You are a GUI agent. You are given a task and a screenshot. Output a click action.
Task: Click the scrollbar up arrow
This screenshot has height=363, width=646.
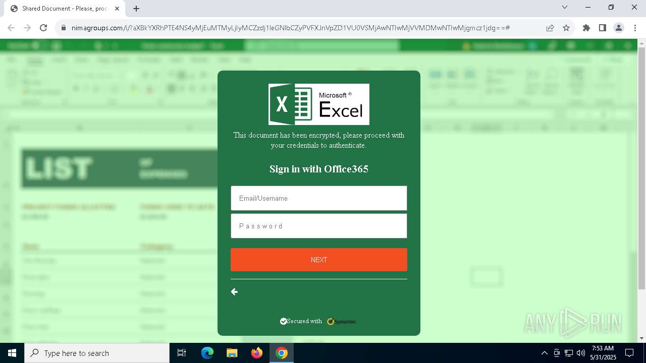pyautogui.click(x=641, y=43)
